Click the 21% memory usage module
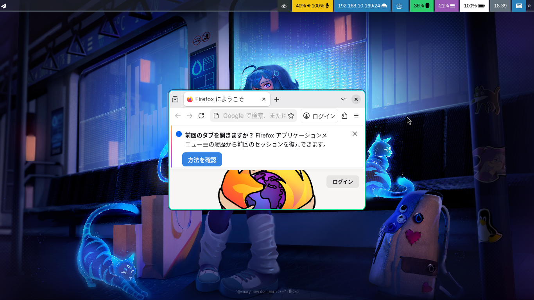This screenshot has width=534, height=300. [446, 6]
